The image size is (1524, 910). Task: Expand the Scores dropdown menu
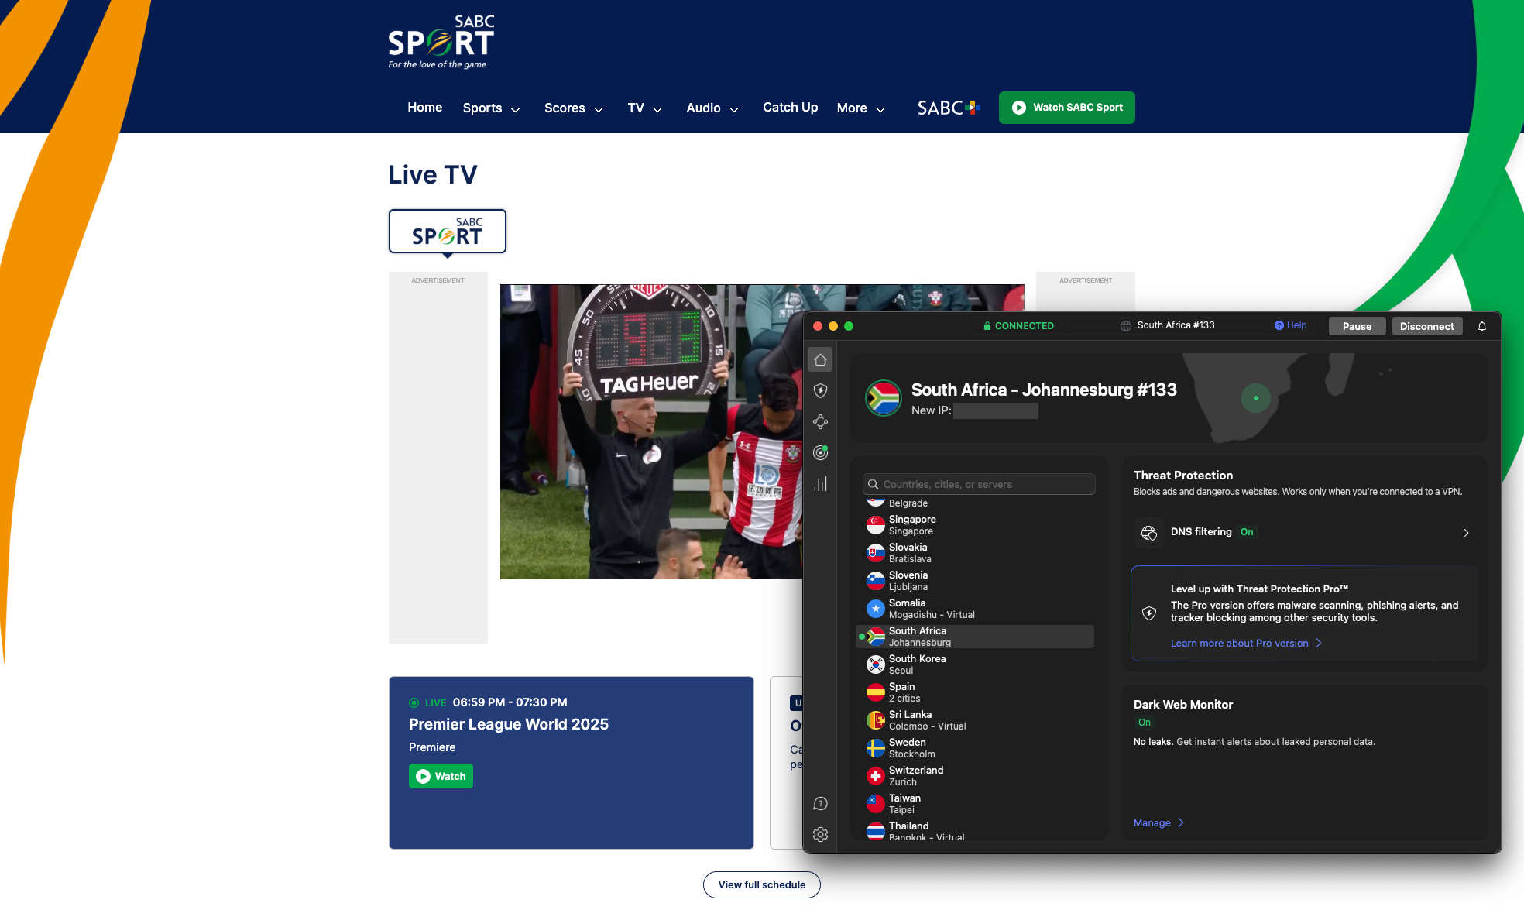click(x=574, y=108)
